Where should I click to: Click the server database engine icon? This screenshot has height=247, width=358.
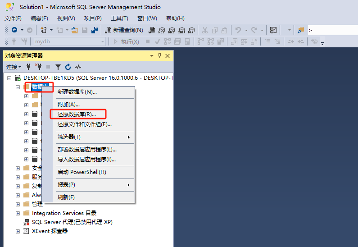tap(18, 78)
